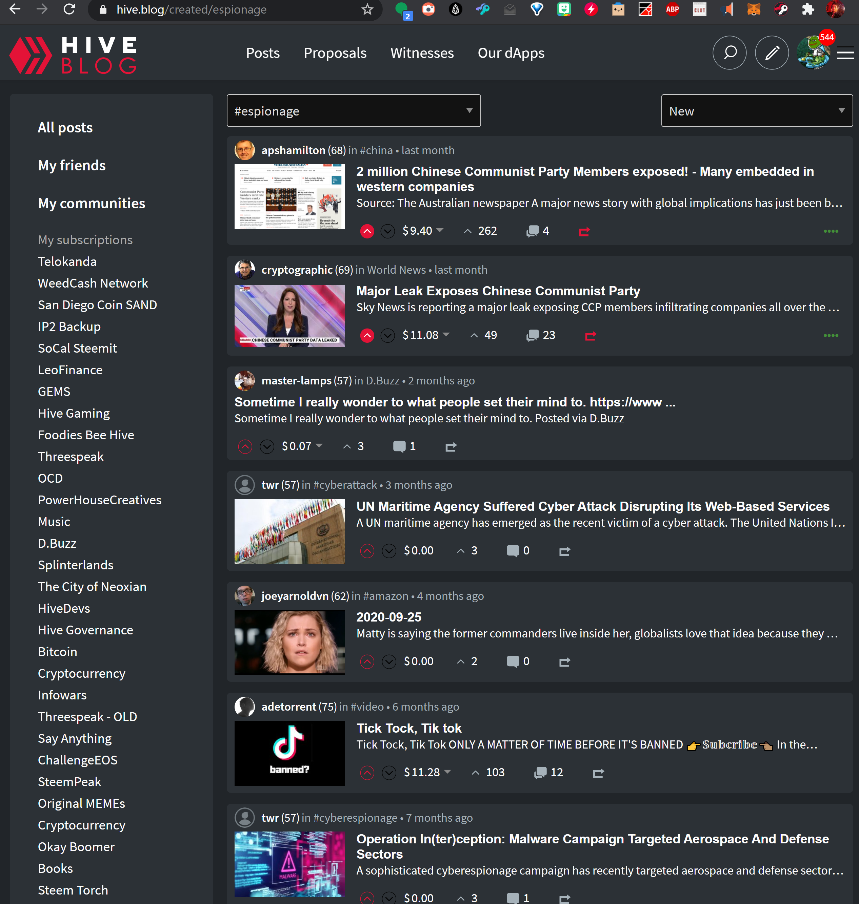This screenshot has height=904, width=859.
Task: Click your profile avatar with the notification badge
Action: (x=814, y=52)
